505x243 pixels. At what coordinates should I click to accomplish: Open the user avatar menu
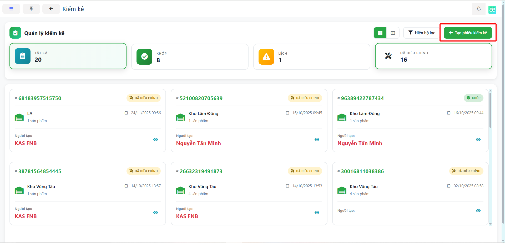tap(492, 9)
